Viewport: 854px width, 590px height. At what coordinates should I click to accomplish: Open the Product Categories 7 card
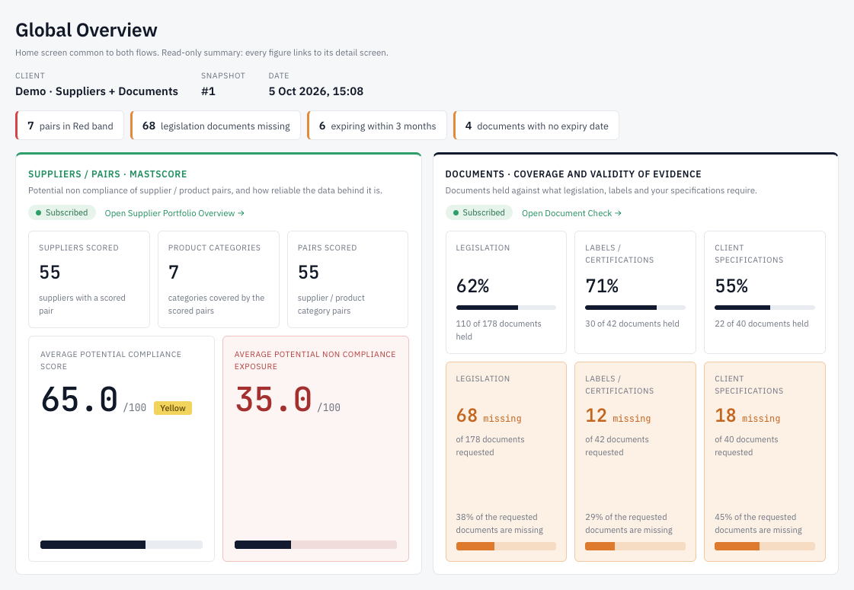point(219,279)
